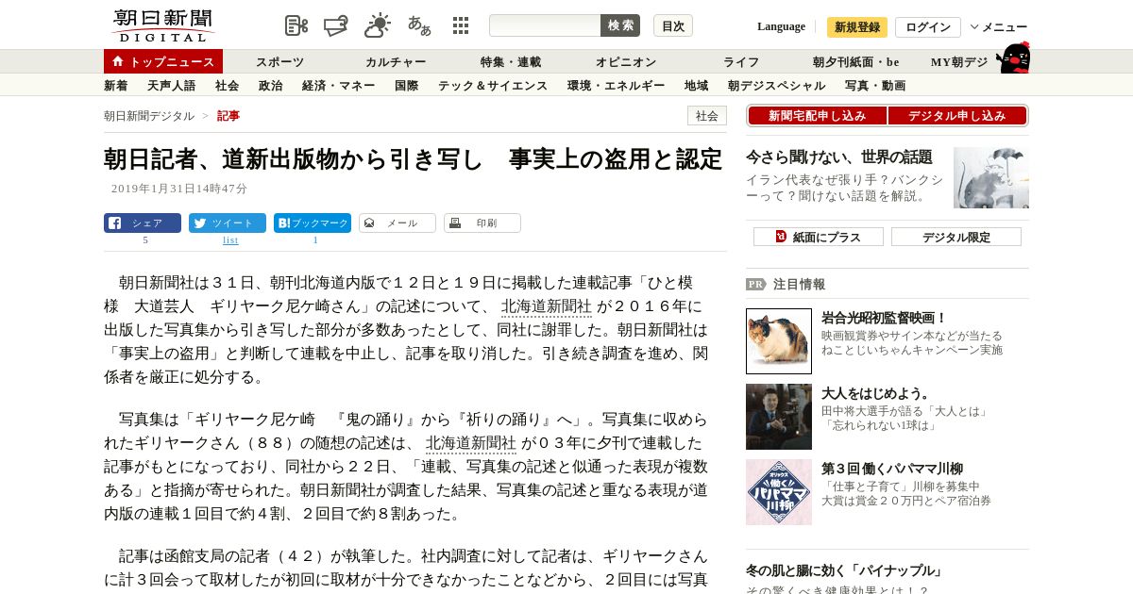1133x594 pixels.
Task: Open the 朝夕刊紙面・be tab
Action: coord(856,62)
